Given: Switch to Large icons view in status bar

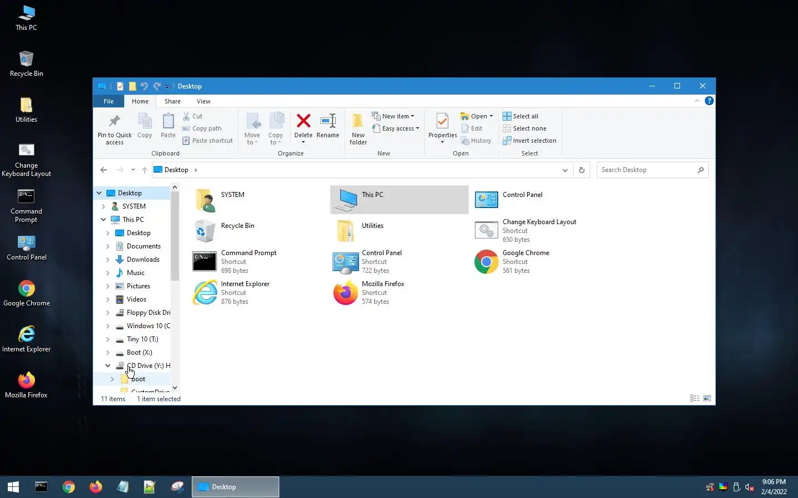Looking at the screenshot, I should point(707,398).
